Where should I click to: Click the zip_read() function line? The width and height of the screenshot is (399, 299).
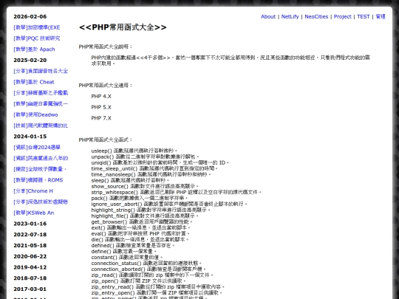(152, 275)
